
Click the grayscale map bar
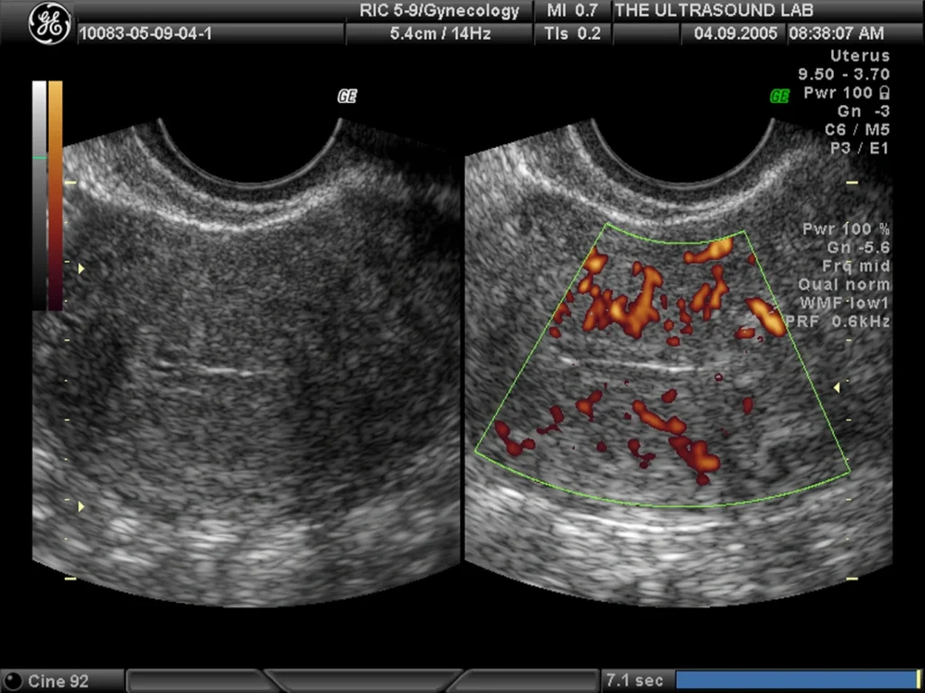(39, 196)
